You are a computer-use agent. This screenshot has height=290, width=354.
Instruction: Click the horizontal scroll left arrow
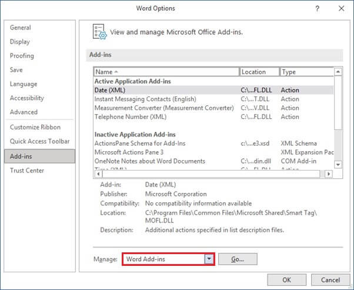click(x=98, y=174)
